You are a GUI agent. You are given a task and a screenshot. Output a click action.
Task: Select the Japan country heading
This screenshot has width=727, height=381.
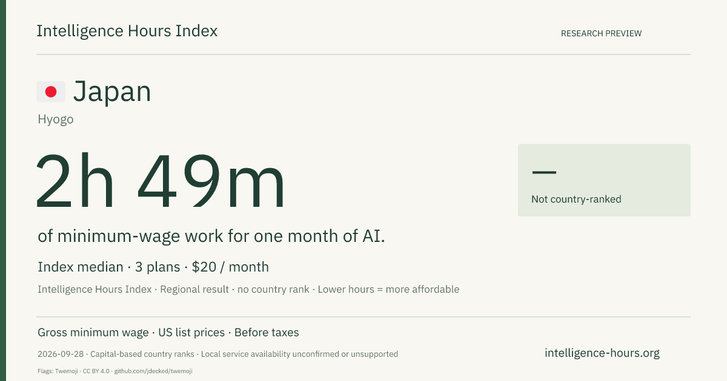(x=112, y=92)
